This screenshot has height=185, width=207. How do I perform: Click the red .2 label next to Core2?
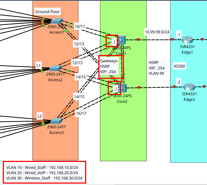pos(115,89)
